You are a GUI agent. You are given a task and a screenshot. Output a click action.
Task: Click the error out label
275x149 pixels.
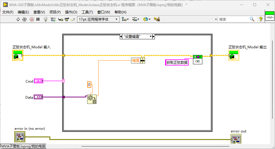pyautogui.click(x=239, y=131)
